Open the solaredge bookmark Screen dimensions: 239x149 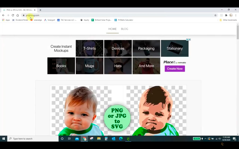tap(36, 20)
